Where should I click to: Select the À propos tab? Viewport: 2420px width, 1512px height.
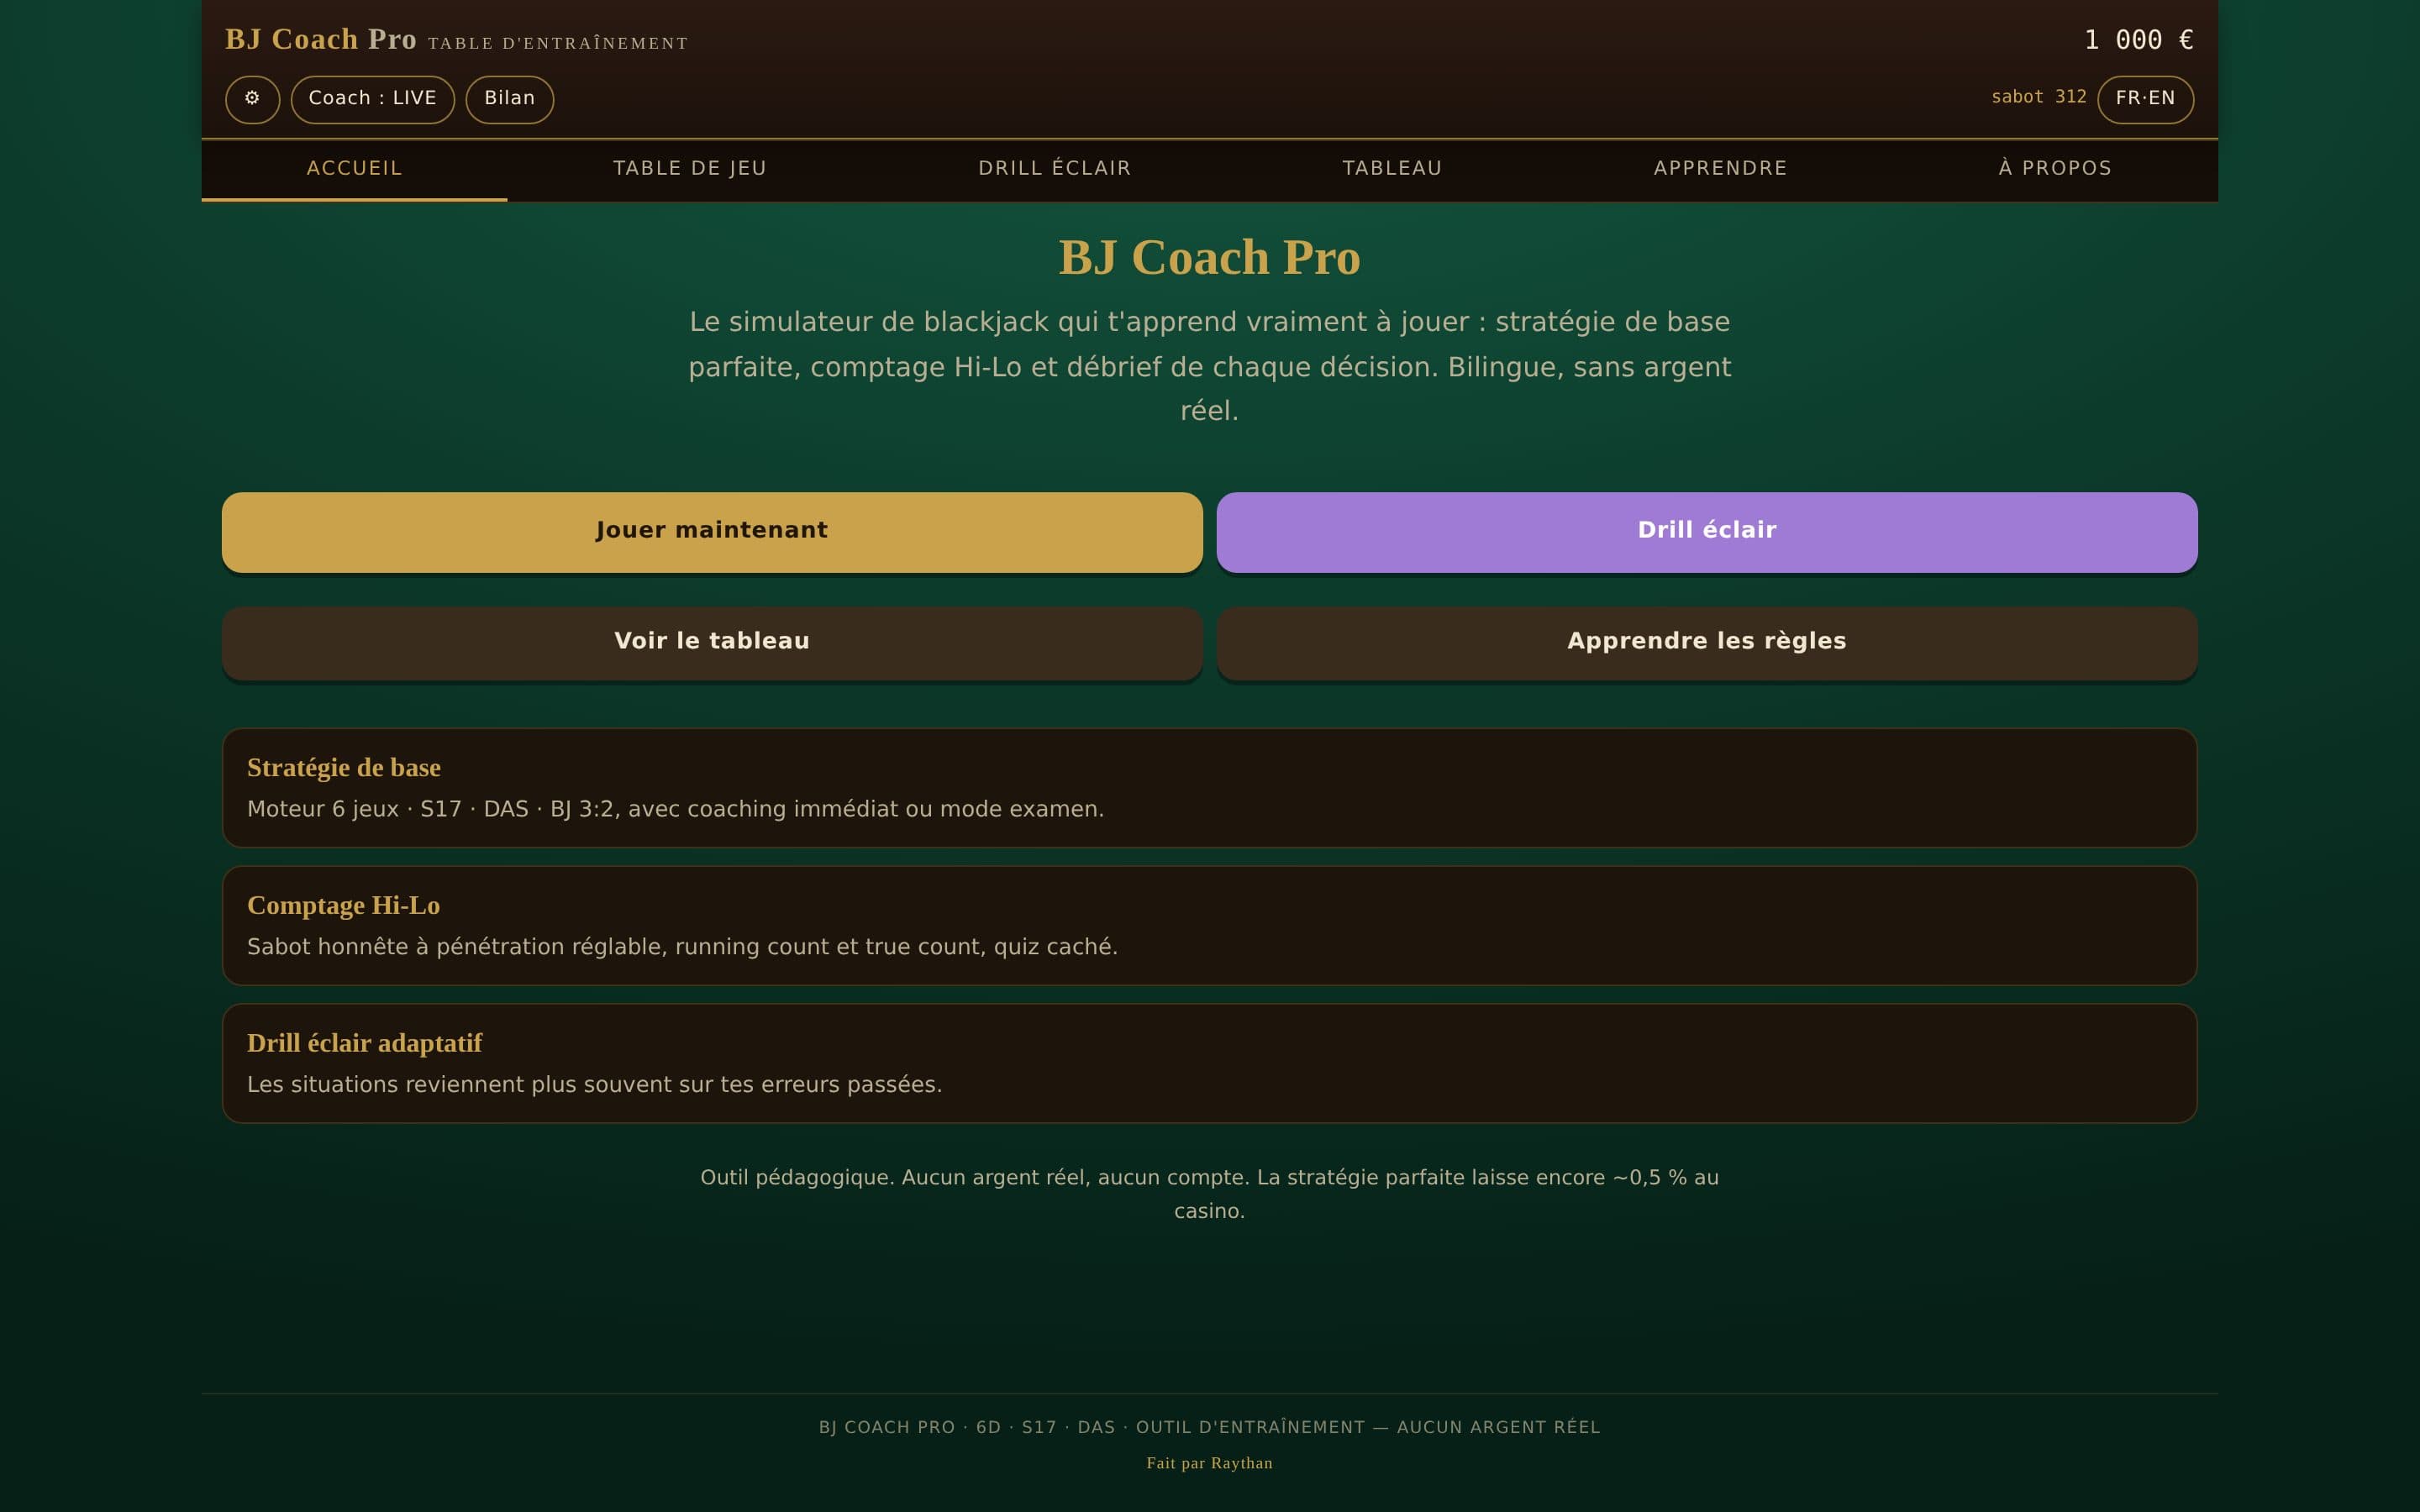[x=2055, y=169]
